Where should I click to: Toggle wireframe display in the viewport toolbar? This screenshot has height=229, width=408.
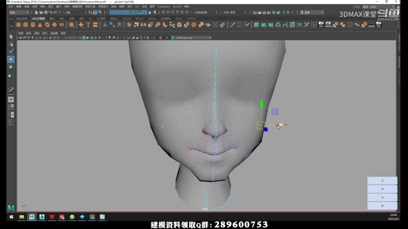point(80,38)
